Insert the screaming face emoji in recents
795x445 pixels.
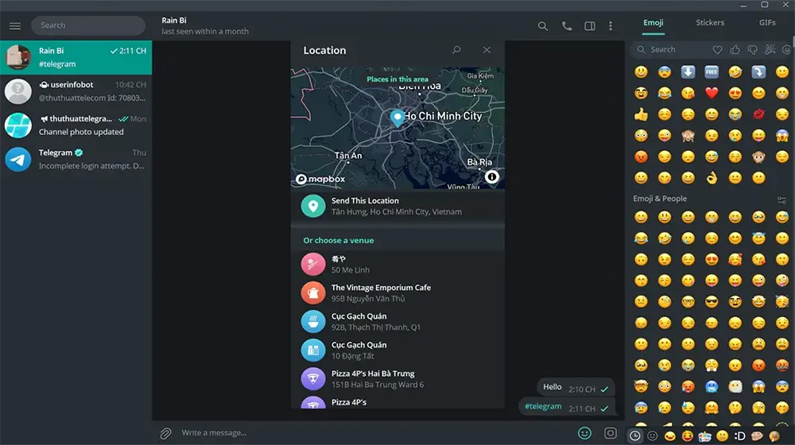(781, 135)
